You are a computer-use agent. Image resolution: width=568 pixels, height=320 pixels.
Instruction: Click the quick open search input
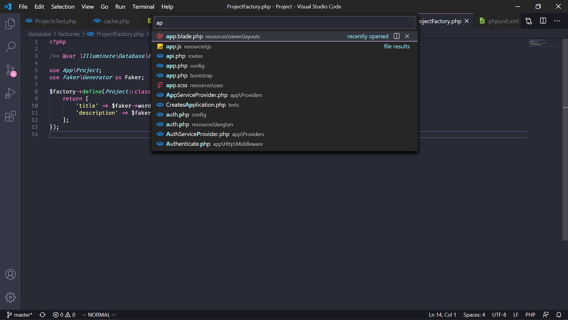[x=284, y=23]
